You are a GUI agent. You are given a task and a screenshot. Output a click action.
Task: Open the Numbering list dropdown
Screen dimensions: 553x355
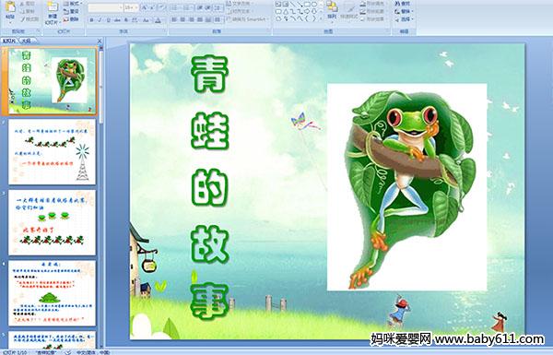(x=188, y=7)
